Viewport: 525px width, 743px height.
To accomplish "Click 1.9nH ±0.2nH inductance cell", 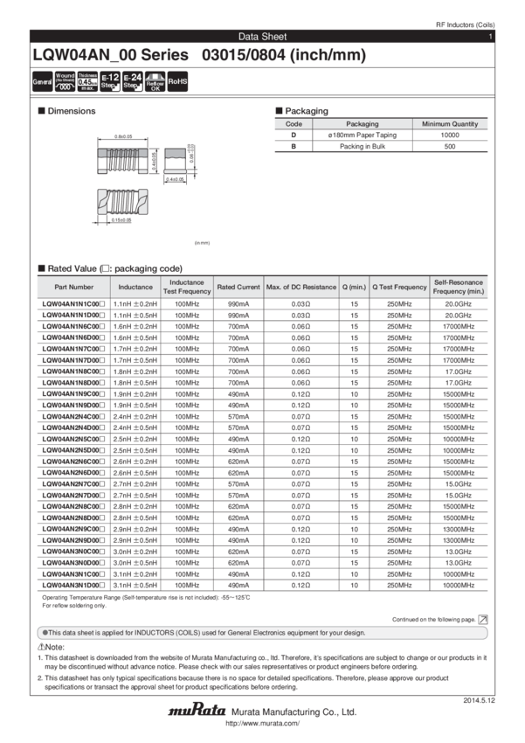I will click(135, 394).
